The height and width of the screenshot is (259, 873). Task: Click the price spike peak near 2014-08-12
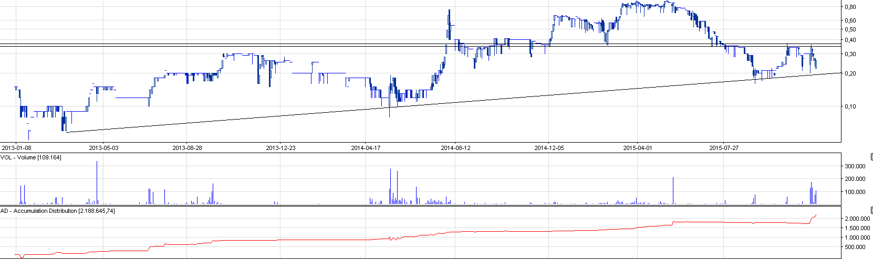tap(449, 10)
